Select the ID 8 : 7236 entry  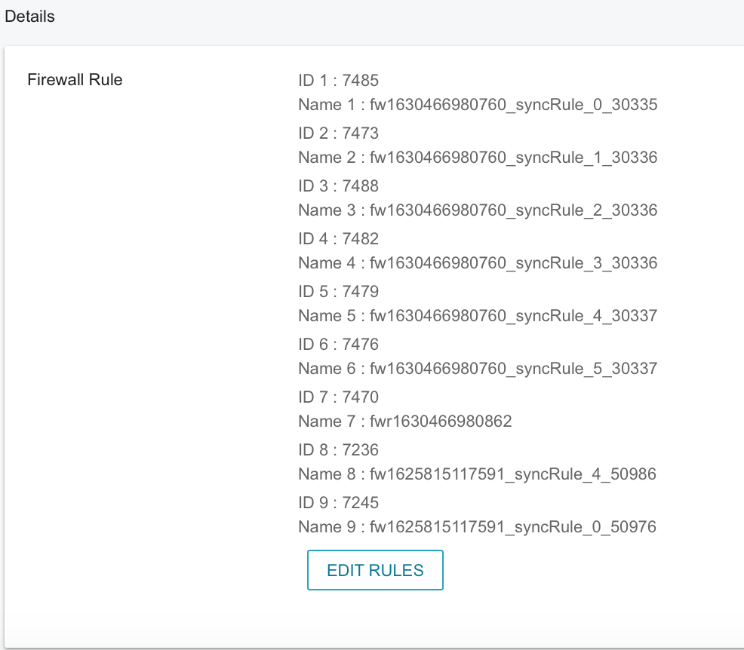point(338,450)
